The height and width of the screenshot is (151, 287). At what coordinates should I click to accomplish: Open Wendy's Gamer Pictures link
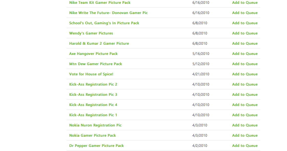pos(91,33)
